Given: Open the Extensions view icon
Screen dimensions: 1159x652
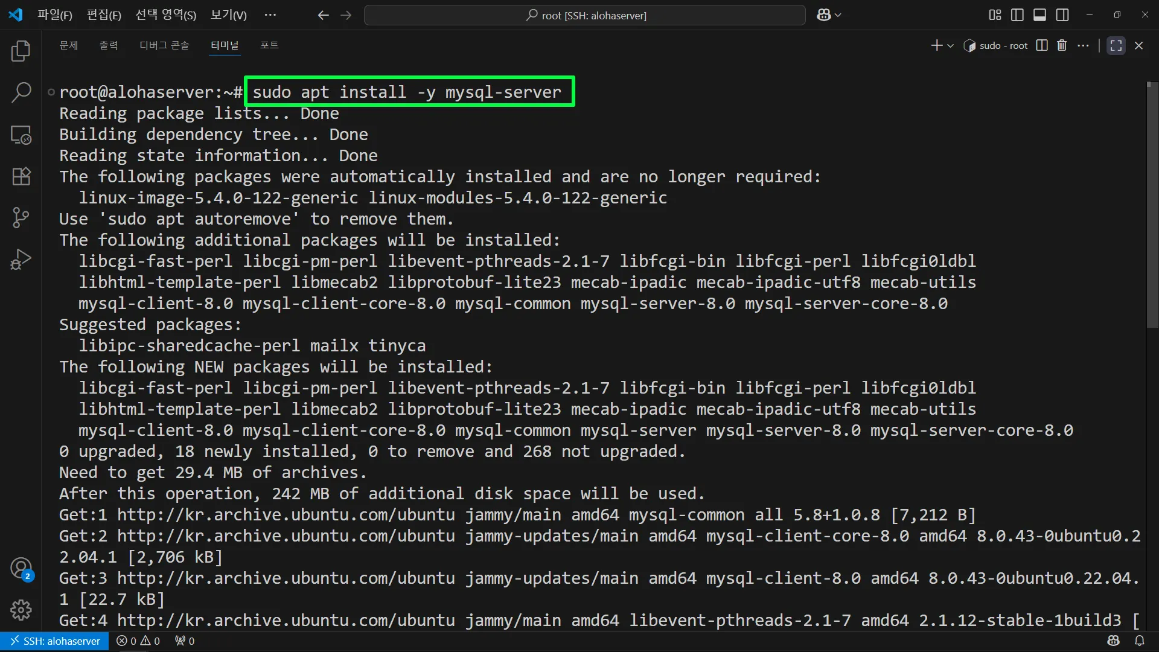Looking at the screenshot, I should (21, 176).
